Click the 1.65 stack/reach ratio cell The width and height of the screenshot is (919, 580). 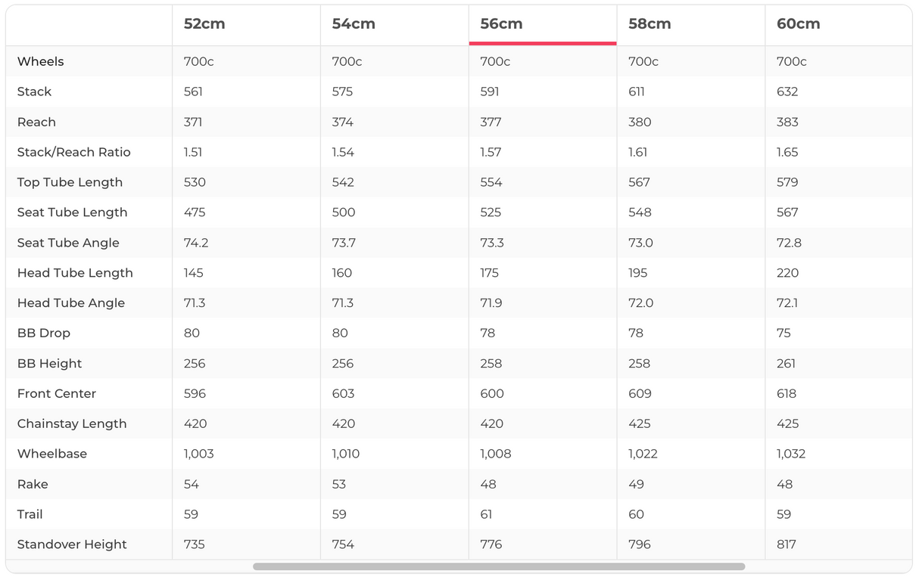(787, 152)
